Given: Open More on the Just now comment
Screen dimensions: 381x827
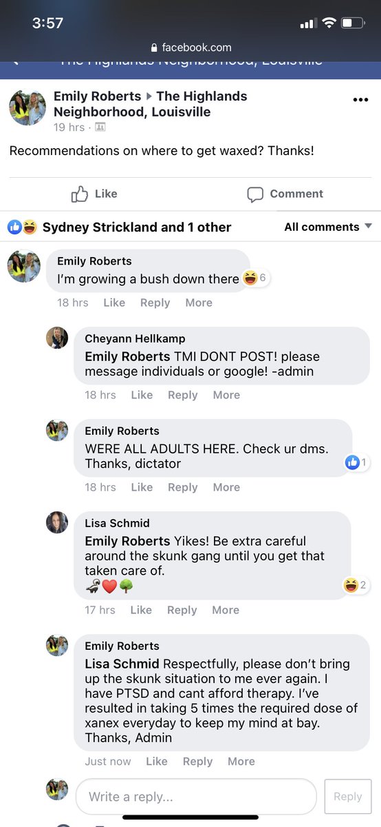Looking at the screenshot, I should click(241, 762).
